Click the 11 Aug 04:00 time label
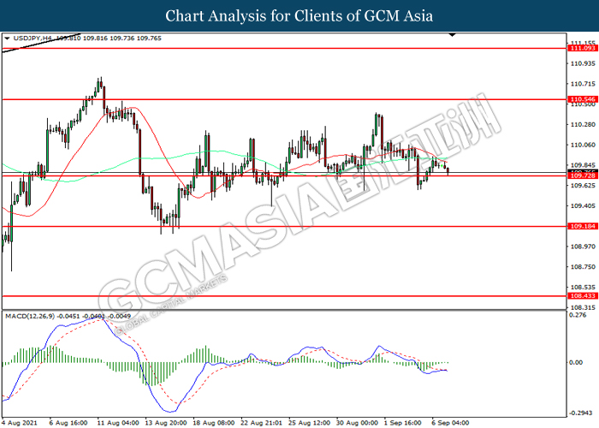This screenshot has height=428, width=599. tap(118, 423)
